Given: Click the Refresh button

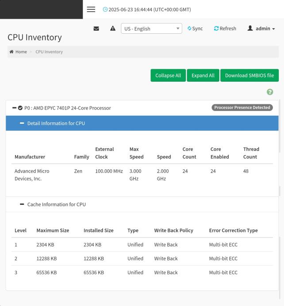Looking at the screenshot, I should pyautogui.click(x=225, y=29).
